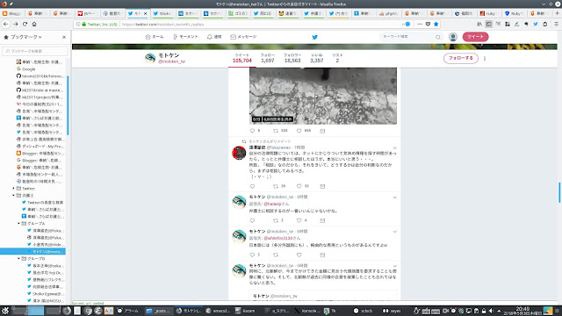The image size is (562, 316).
Task: Click the search magnifier in the Twitter keyword box
Action: pyautogui.click(x=438, y=37)
